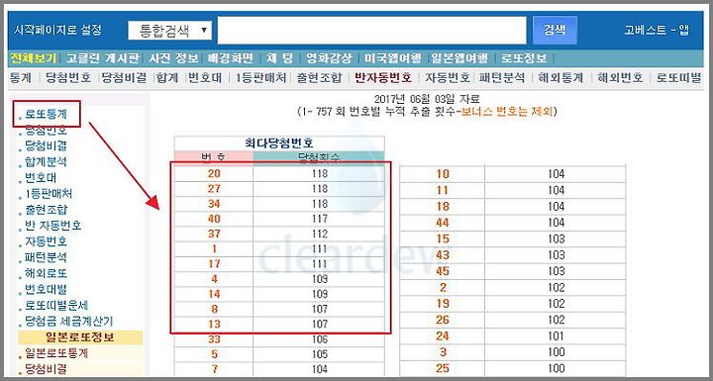Click the blue 검색 search button
713x381 pixels.
click(x=555, y=31)
